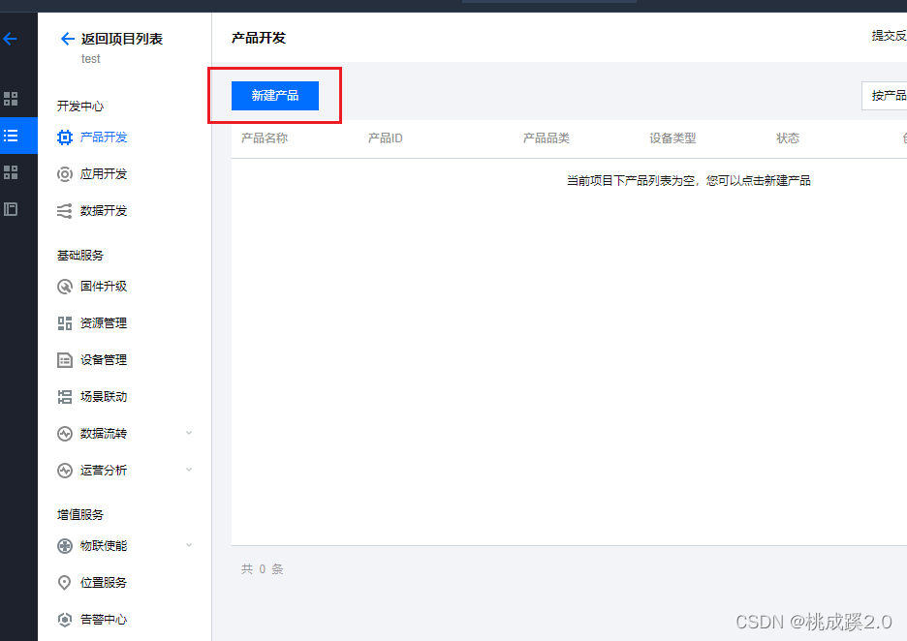Select the 场景联动 scene linkage icon
The image size is (907, 641).
(65, 396)
